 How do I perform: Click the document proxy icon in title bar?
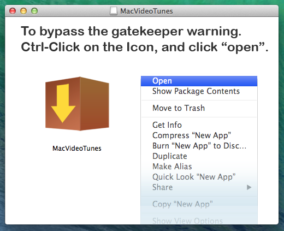(114, 11)
